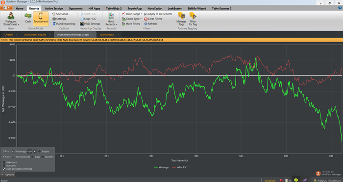Switch to the Active Session tab
Image resolution: width=343 pixels, height=182 pixels.
point(54,8)
